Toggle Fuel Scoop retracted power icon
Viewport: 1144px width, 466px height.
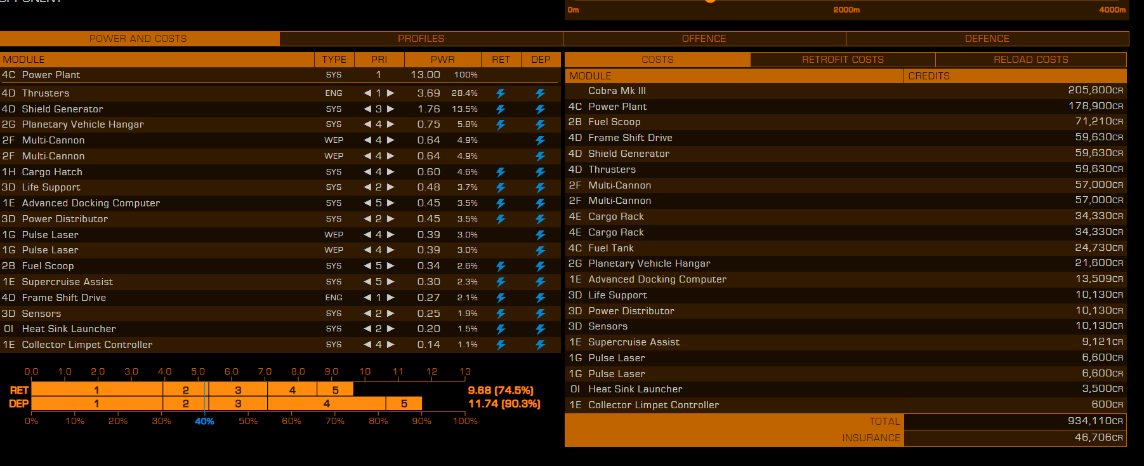click(x=501, y=266)
